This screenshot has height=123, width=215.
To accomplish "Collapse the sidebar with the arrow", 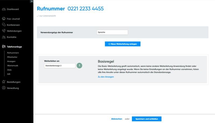I will (x=32, y=1).
